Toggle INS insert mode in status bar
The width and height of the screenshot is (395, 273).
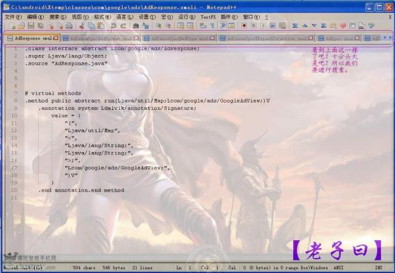tap(378, 267)
